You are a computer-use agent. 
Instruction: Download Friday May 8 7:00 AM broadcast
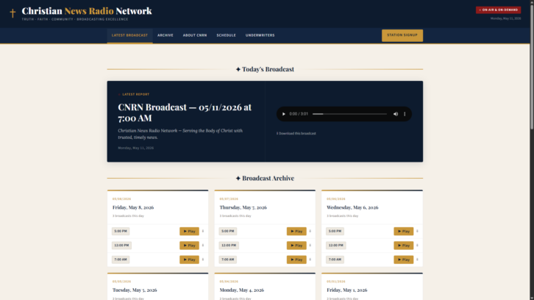(x=203, y=260)
